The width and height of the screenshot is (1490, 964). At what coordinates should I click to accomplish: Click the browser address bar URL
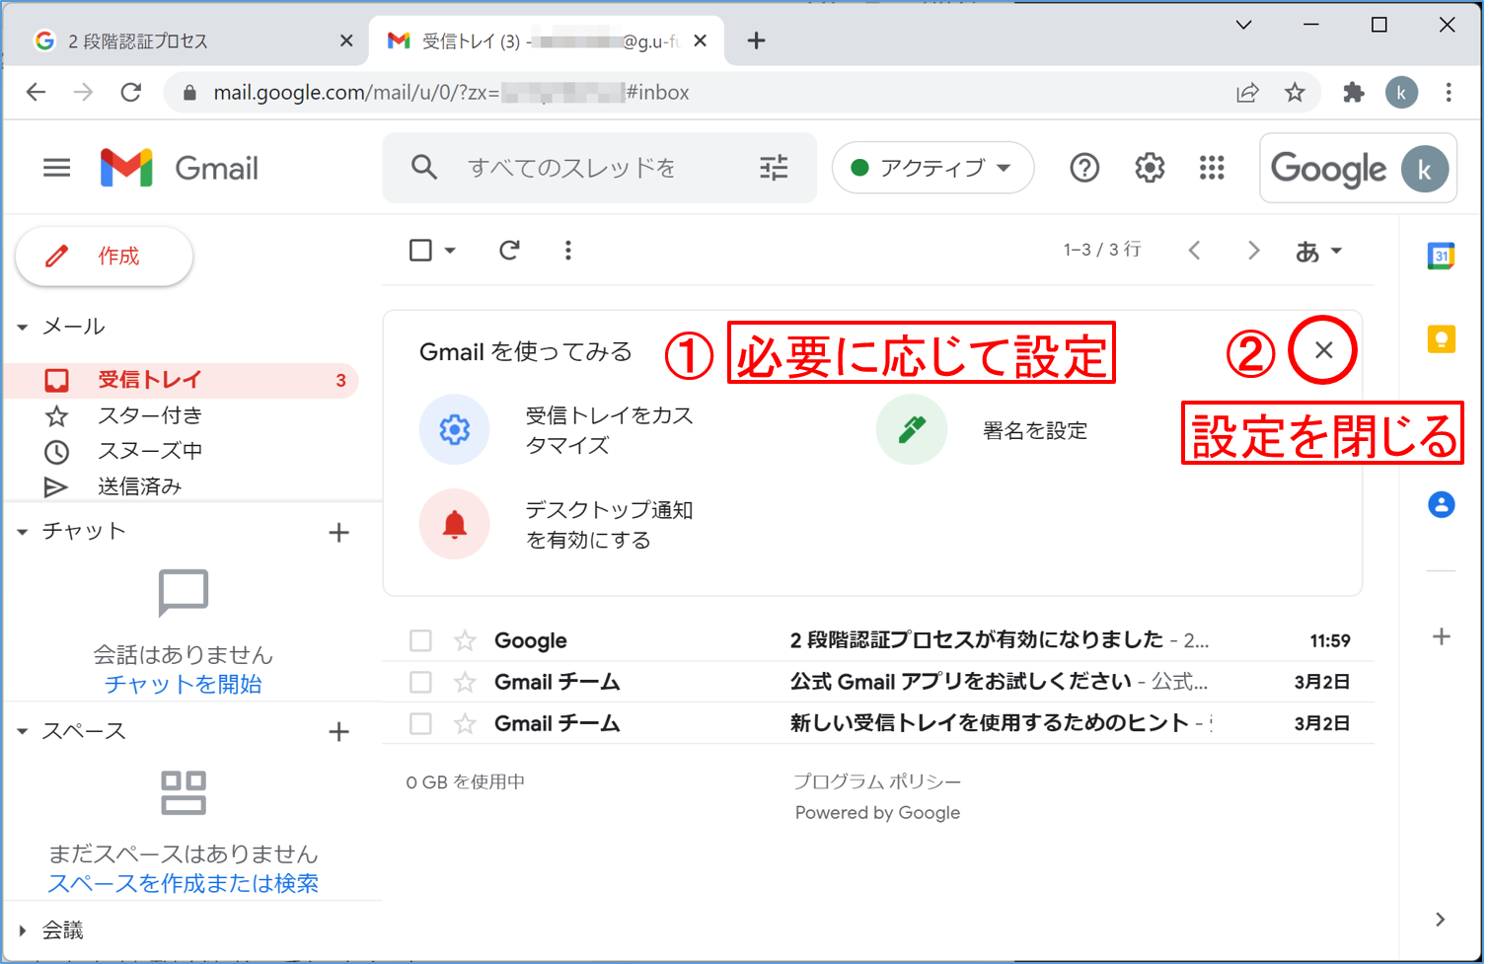[x=451, y=93]
